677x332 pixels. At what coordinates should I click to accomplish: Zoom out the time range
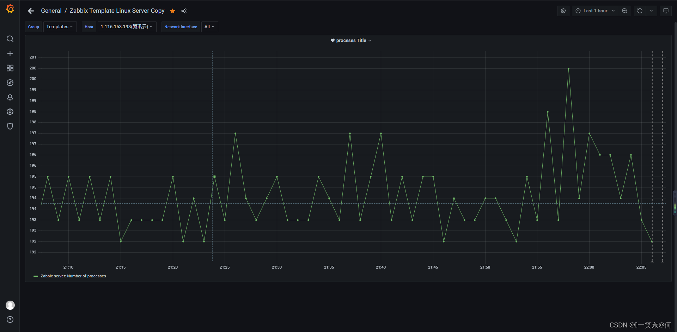(624, 11)
